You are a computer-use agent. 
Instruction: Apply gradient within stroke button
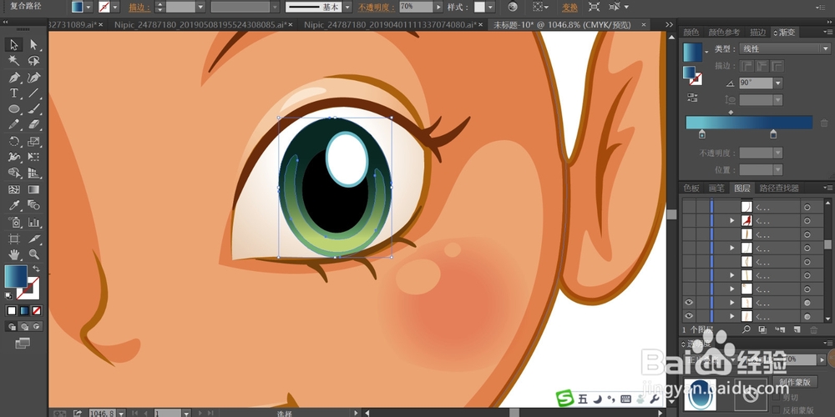click(x=746, y=66)
